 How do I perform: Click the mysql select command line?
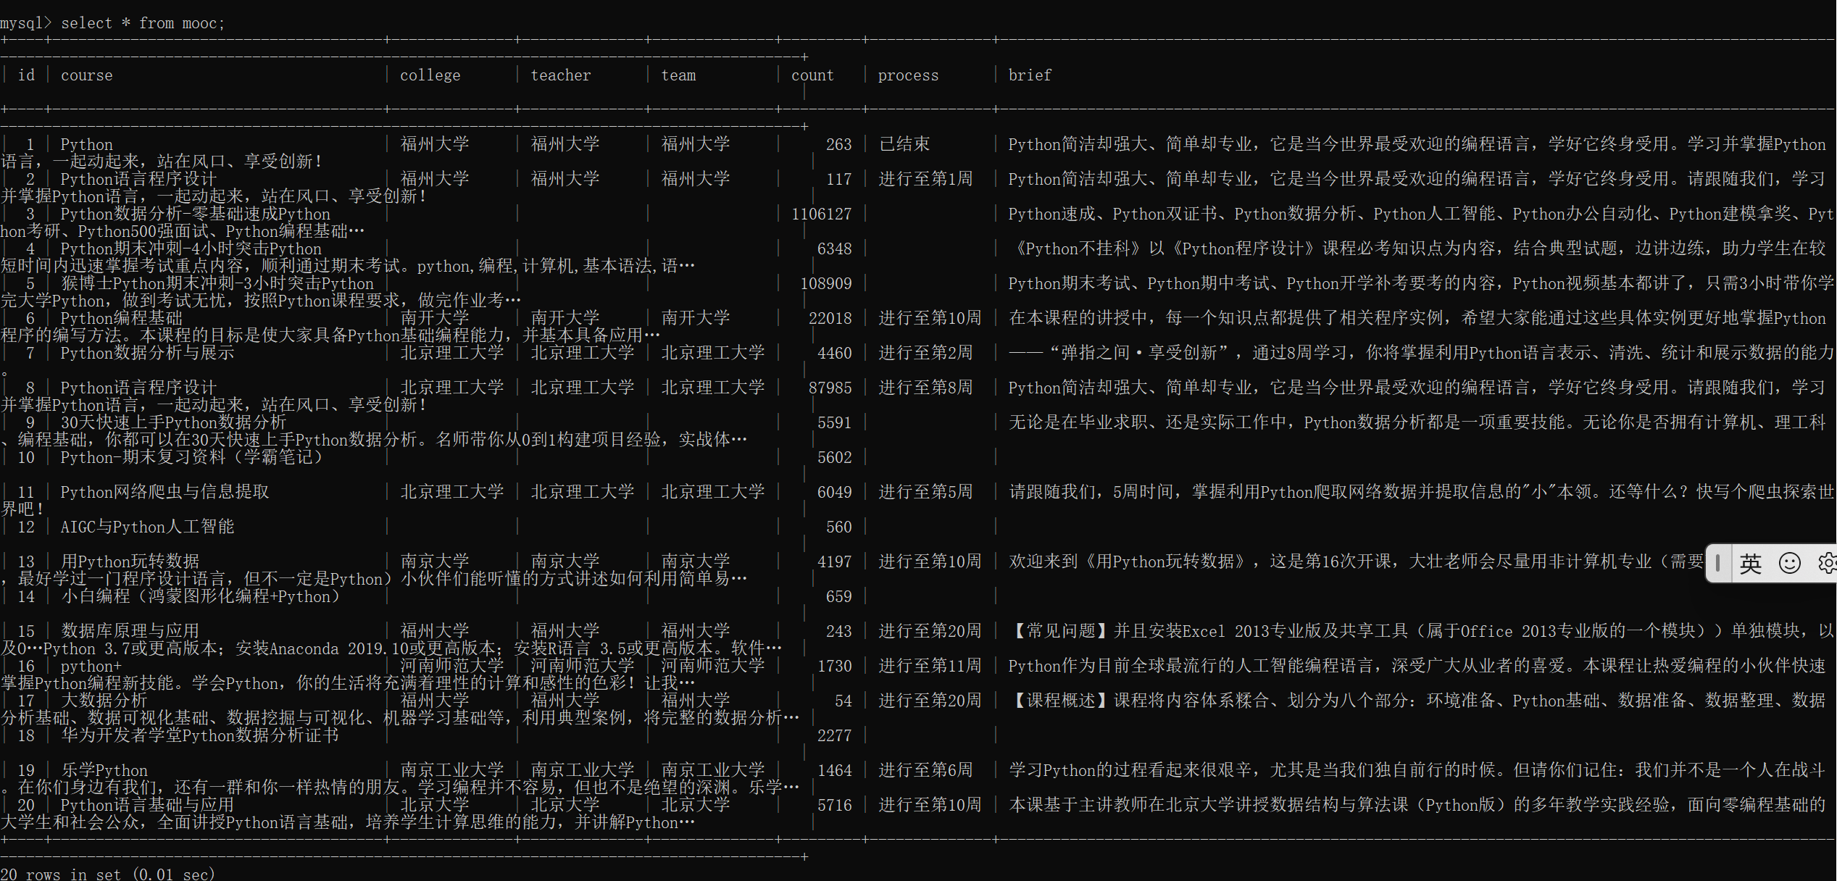(x=112, y=23)
